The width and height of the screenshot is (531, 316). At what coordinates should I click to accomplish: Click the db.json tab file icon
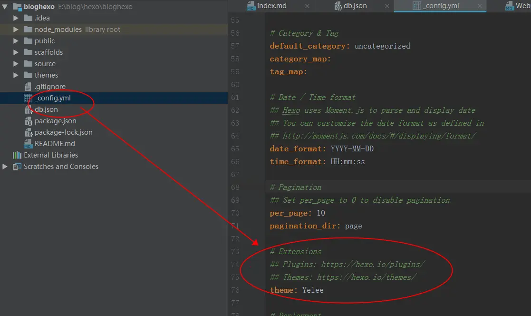pos(338,6)
